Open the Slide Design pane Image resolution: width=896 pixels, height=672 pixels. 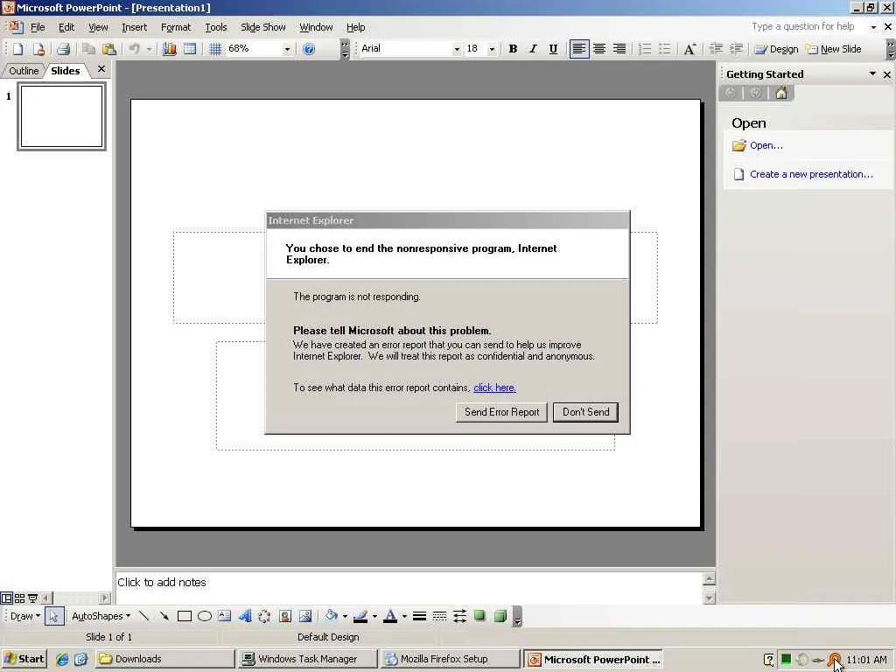coord(776,49)
